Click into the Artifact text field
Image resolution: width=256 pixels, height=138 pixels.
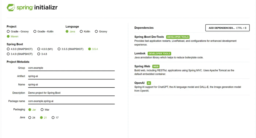pos(71,76)
